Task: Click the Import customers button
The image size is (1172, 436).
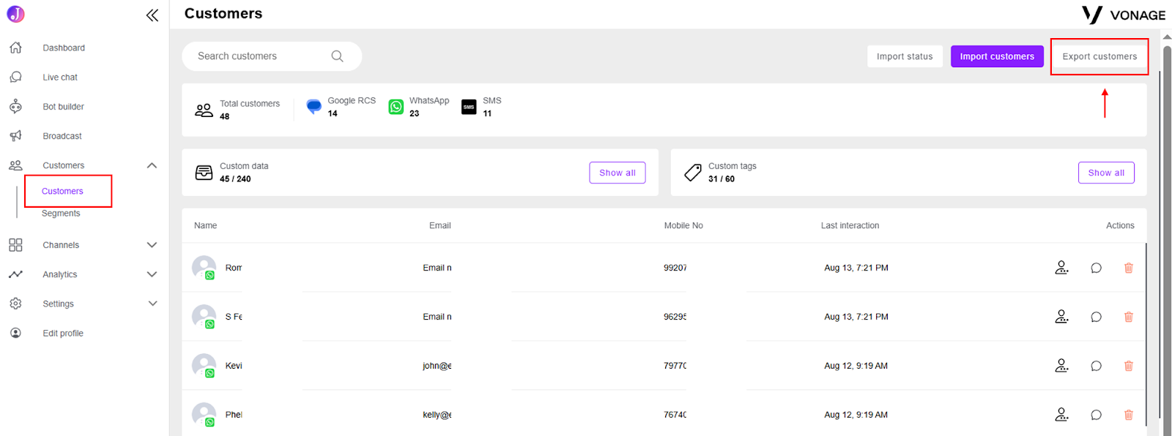Action: [997, 56]
